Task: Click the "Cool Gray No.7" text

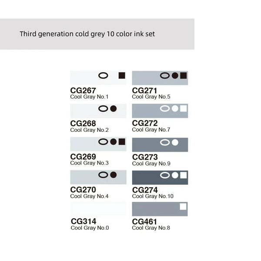Action: (x=151, y=130)
